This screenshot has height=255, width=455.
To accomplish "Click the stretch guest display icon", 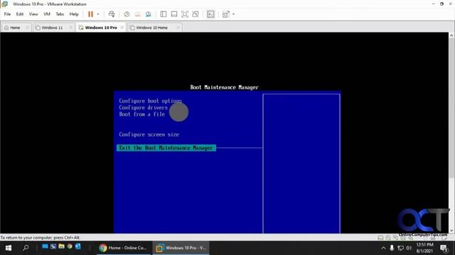I will coord(226,14).
